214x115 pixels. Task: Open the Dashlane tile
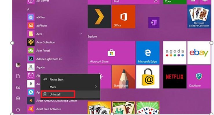click(199, 77)
